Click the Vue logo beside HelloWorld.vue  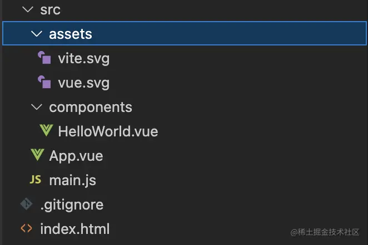coord(46,131)
